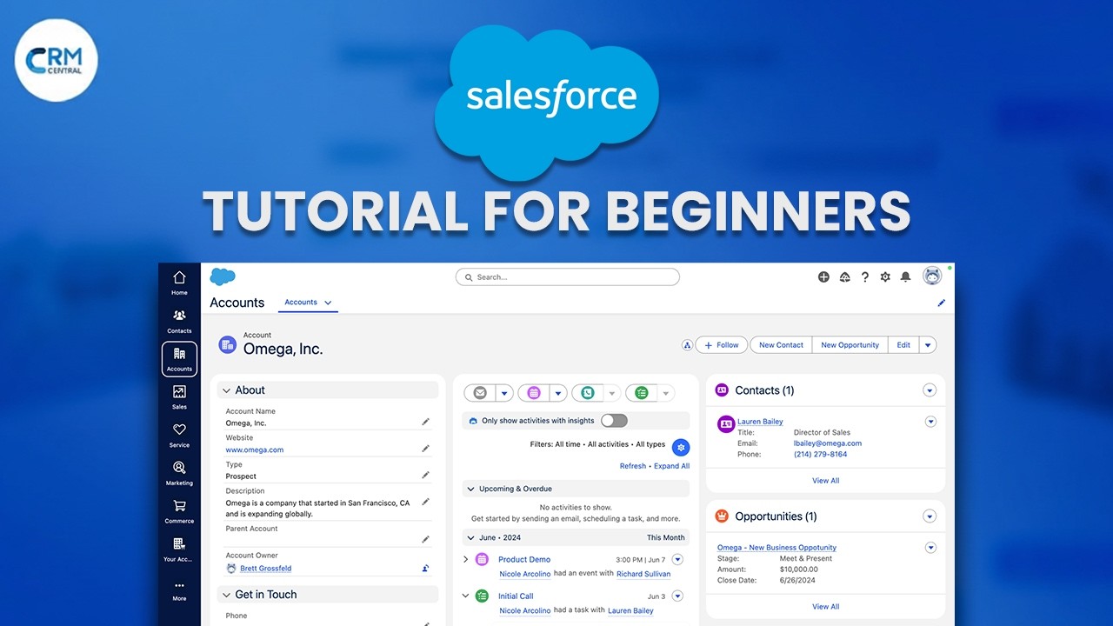Open More options in the sidebar
Image resolution: width=1113 pixels, height=626 pixels.
pos(179,590)
